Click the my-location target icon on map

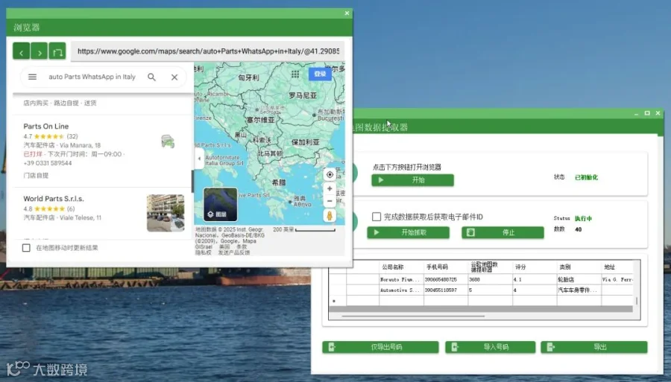click(330, 174)
